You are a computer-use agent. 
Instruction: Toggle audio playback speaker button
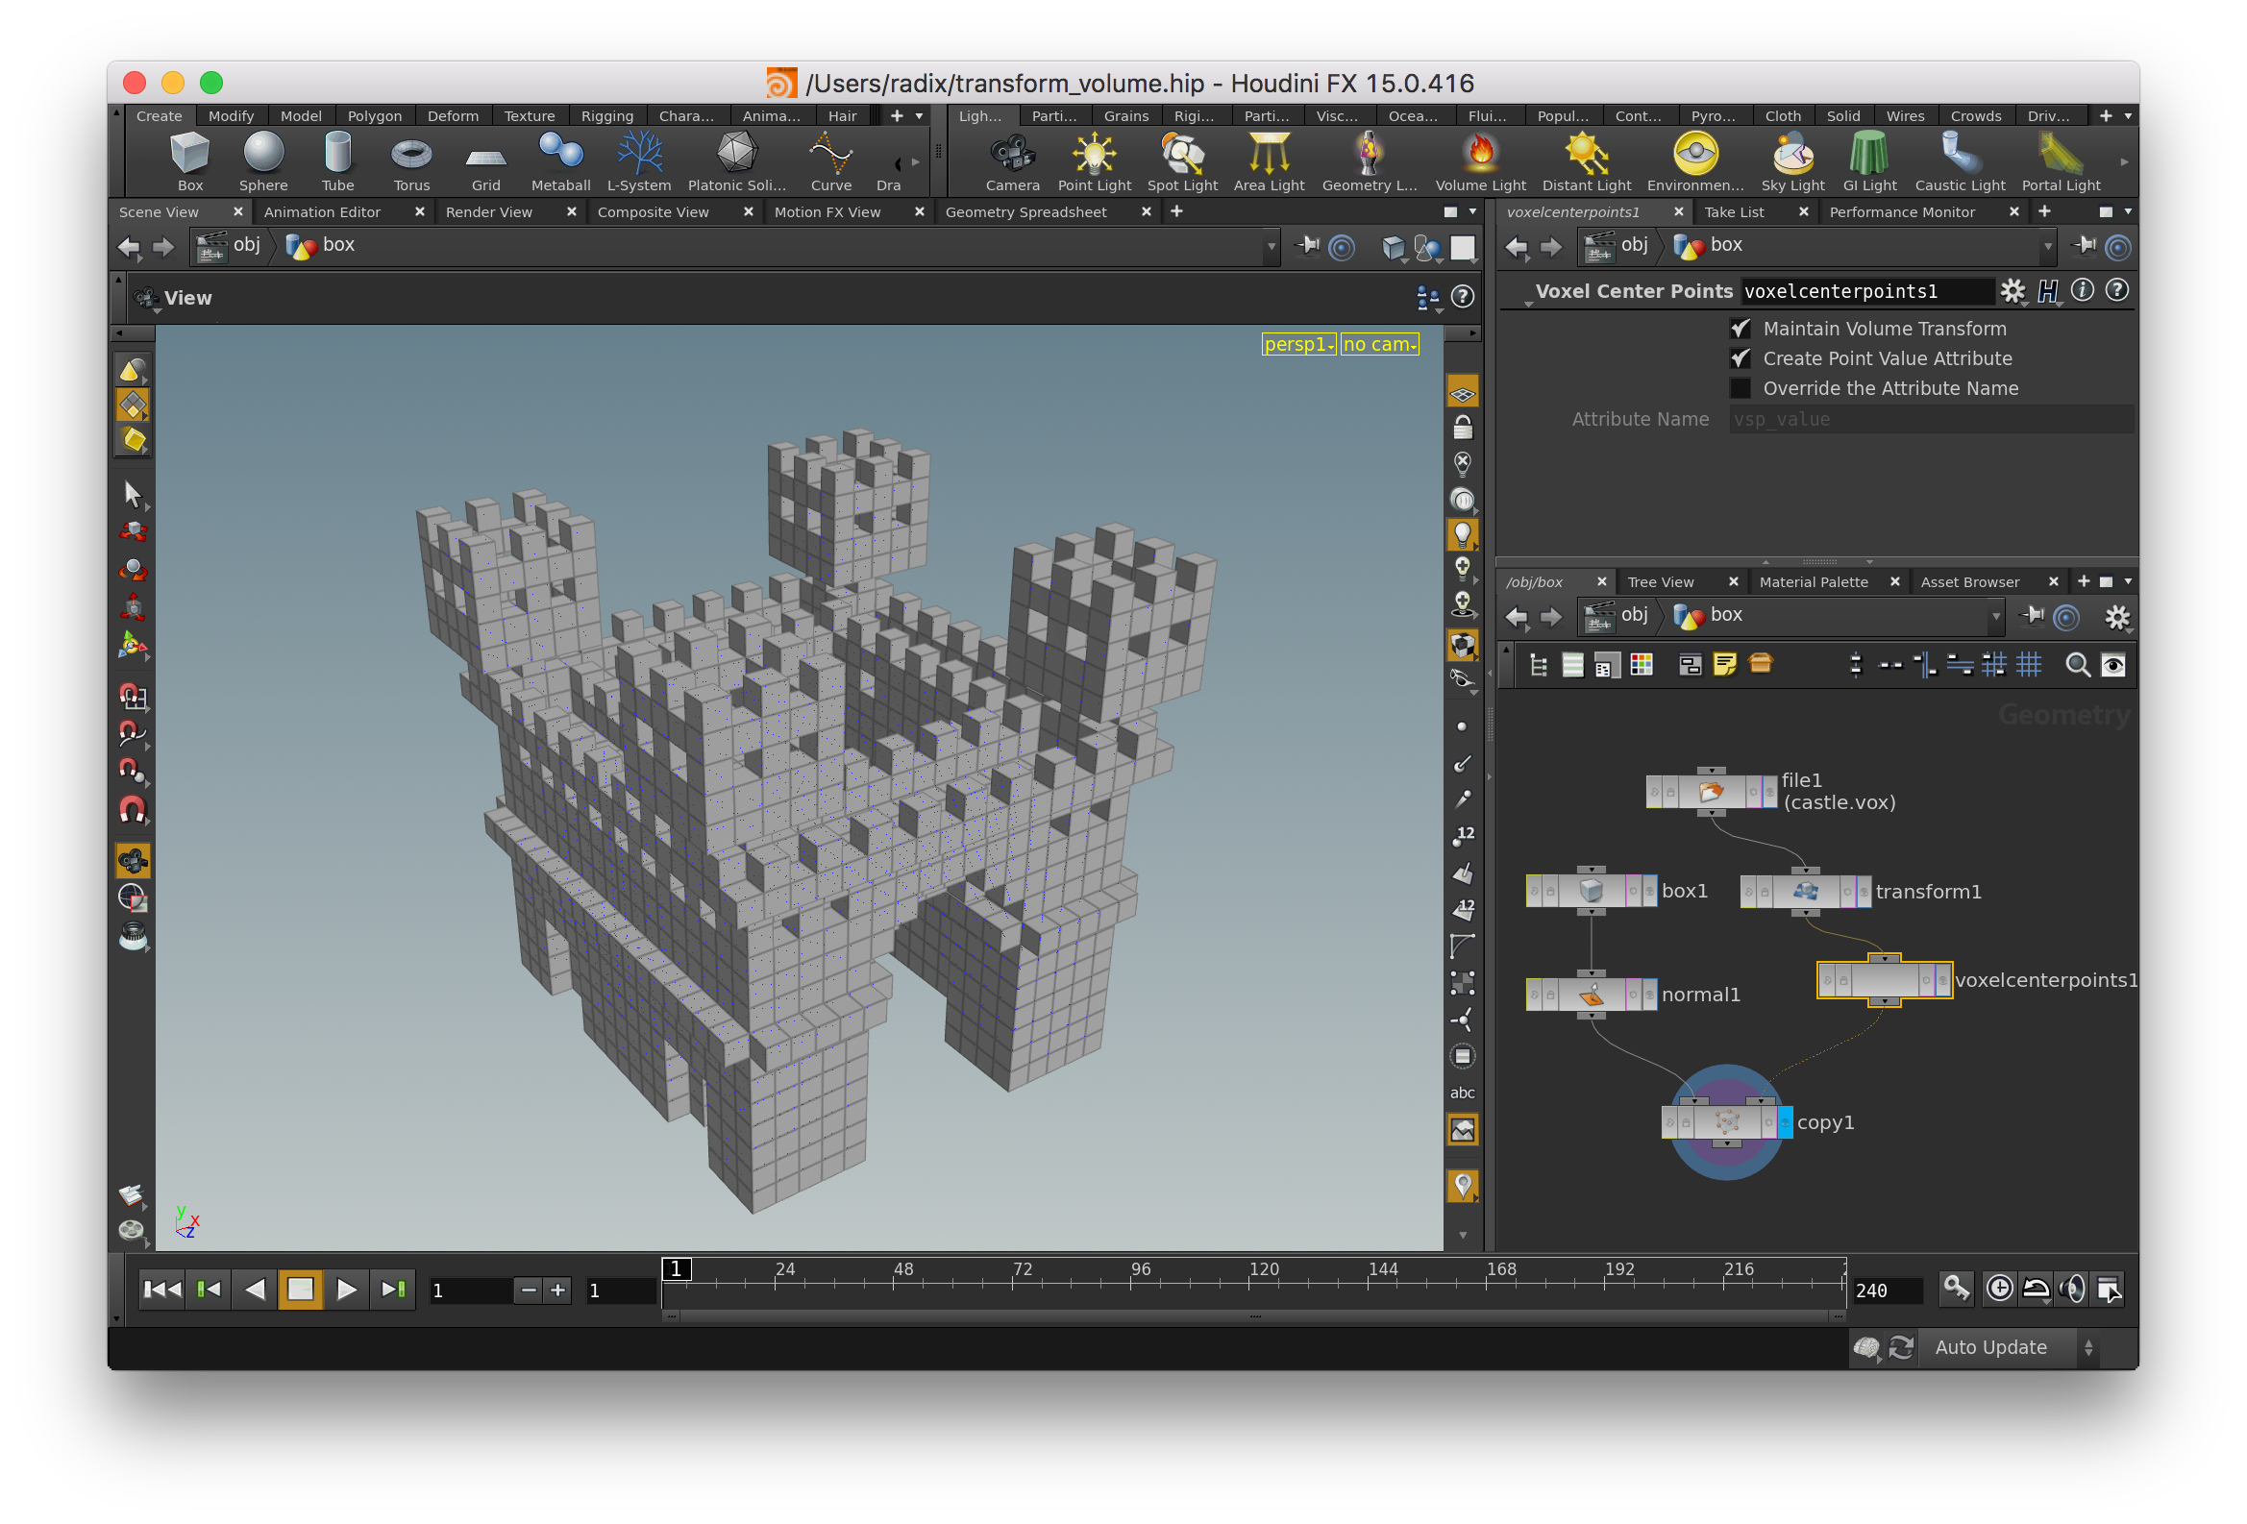pyautogui.click(x=2072, y=1289)
